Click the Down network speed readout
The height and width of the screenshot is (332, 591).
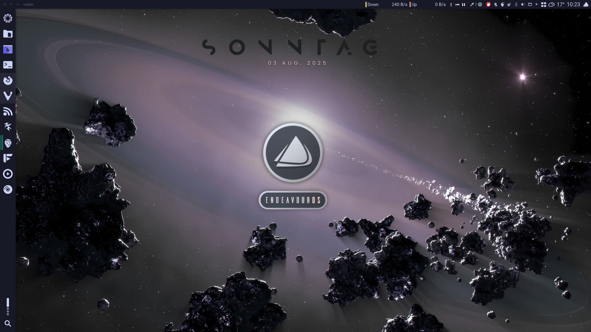[x=387, y=5]
